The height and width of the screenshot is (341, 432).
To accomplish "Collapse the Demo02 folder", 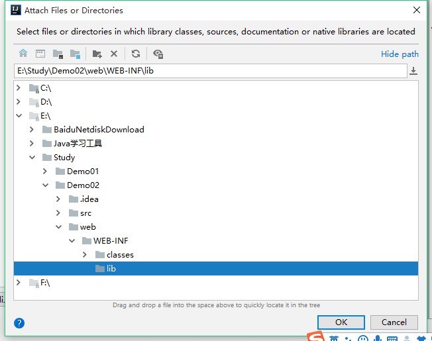I will click(45, 185).
